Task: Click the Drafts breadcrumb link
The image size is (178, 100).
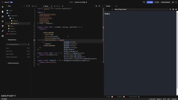Action: click(71, 2)
